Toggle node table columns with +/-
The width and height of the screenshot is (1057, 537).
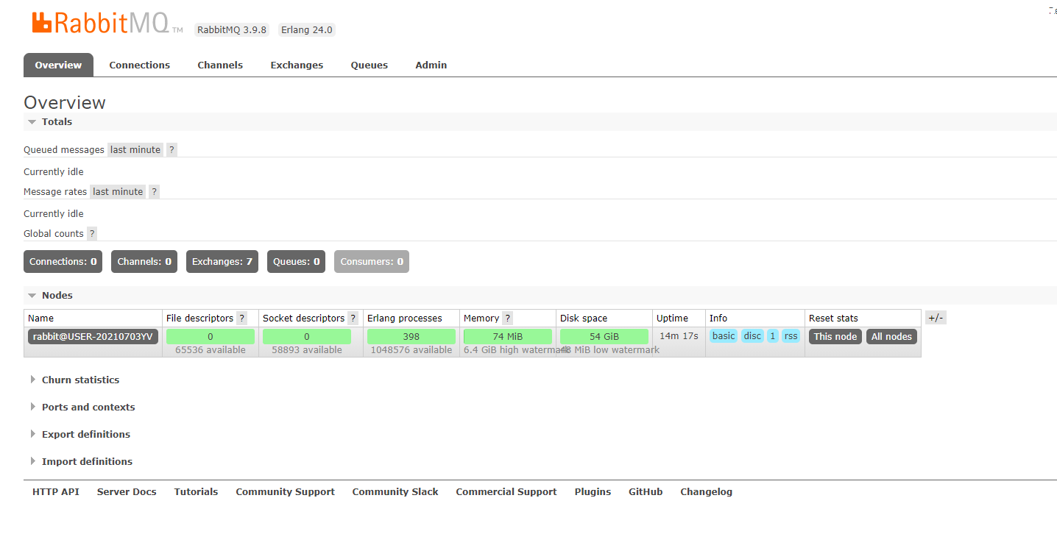click(x=936, y=318)
